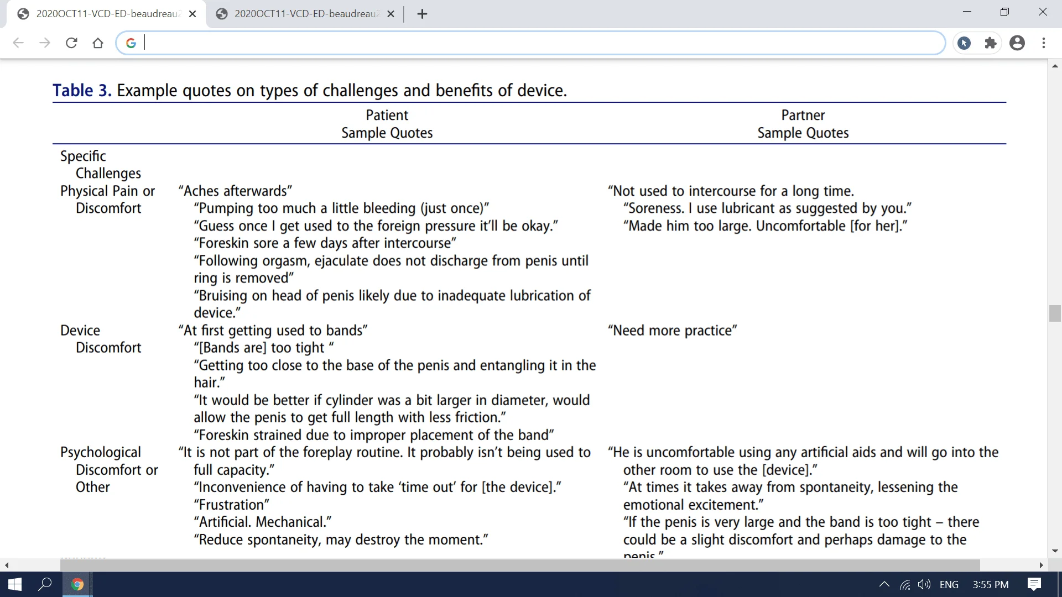The height and width of the screenshot is (597, 1062).
Task: Open the Chrome profile account icon
Action: click(1017, 43)
